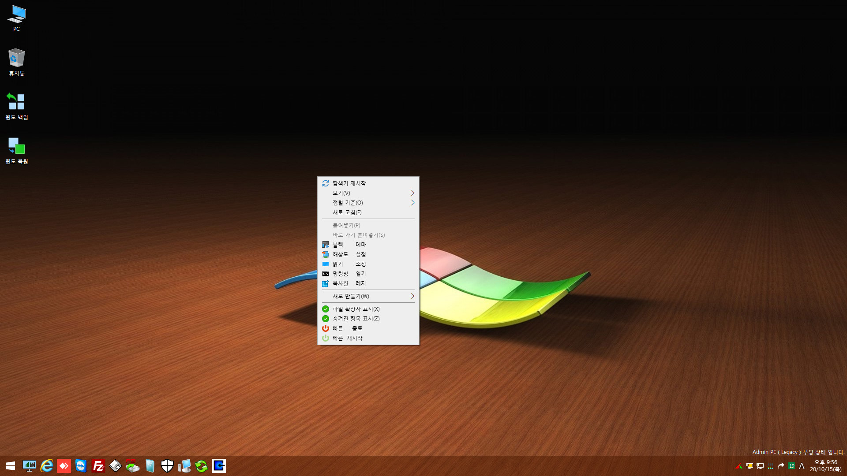Viewport: 847px width, 476px height.
Task: Open the black-white shield security icon
Action: [x=167, y=466]
